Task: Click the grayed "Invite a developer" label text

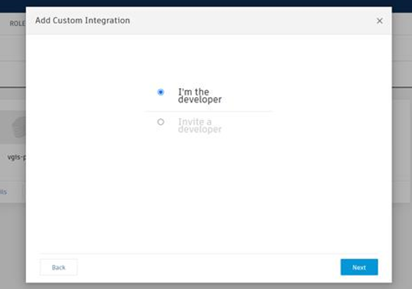Action: click(200, 126)
